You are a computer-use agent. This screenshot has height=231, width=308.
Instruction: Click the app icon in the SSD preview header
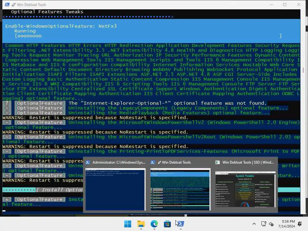click(217, 162)
